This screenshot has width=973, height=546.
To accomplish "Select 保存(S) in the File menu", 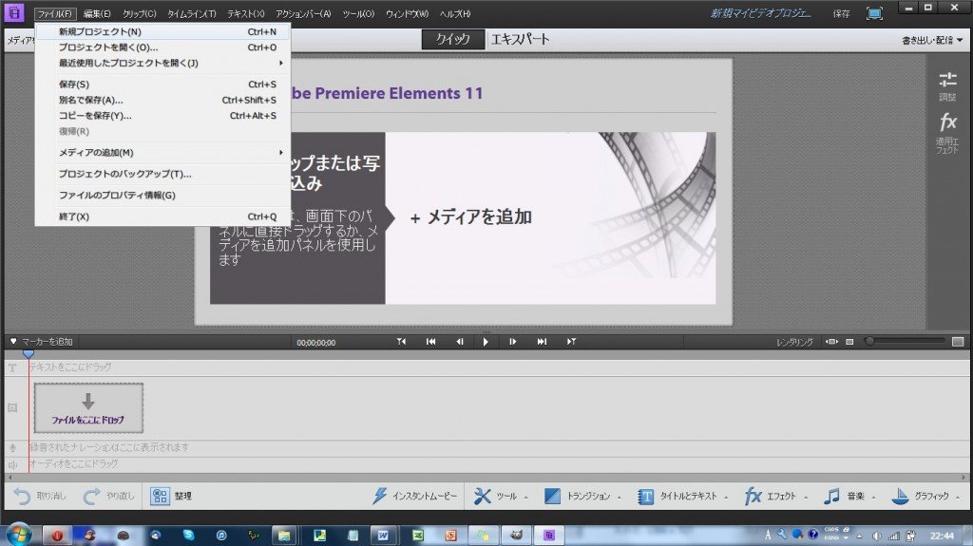I will (162, 85).
